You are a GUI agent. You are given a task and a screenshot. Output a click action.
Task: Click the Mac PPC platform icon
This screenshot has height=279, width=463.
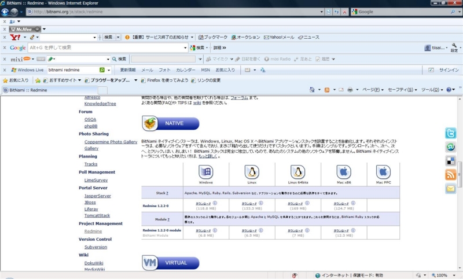pyautogui.click(x=383, y=172)
